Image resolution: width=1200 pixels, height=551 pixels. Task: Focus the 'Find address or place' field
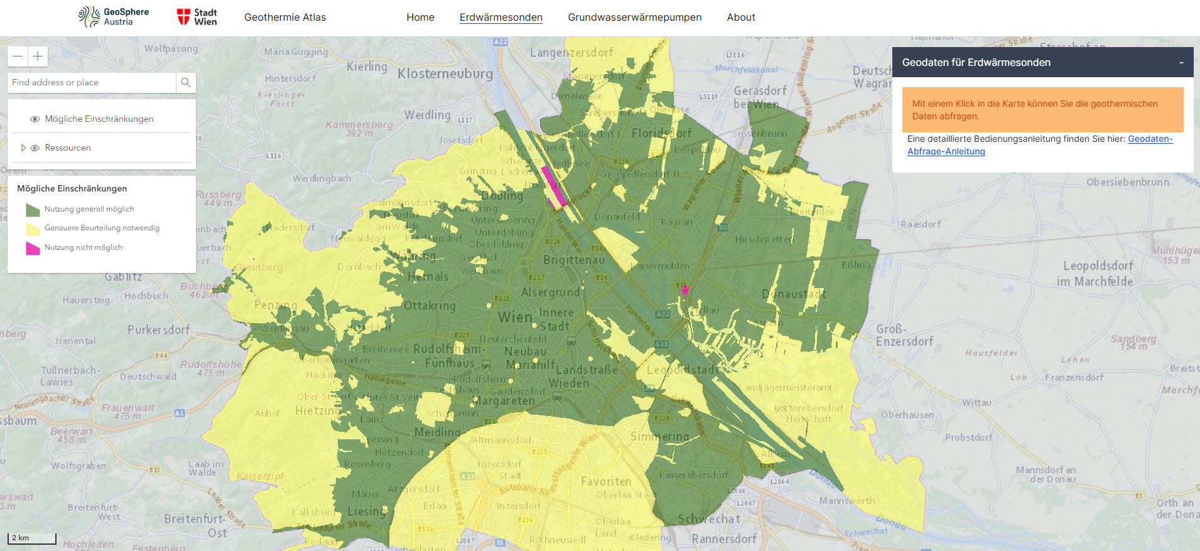click(x=92, y=82)
